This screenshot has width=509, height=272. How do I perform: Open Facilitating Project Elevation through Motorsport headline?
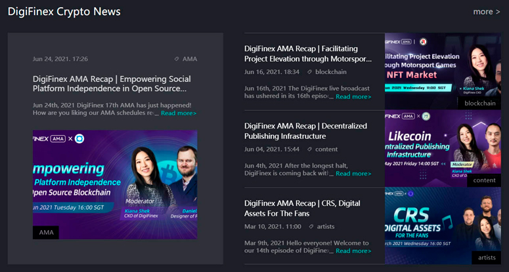pos(308,54)
